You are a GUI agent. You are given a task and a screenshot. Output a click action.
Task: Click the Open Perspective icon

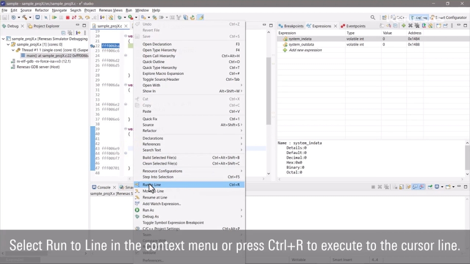coord(384,18)
